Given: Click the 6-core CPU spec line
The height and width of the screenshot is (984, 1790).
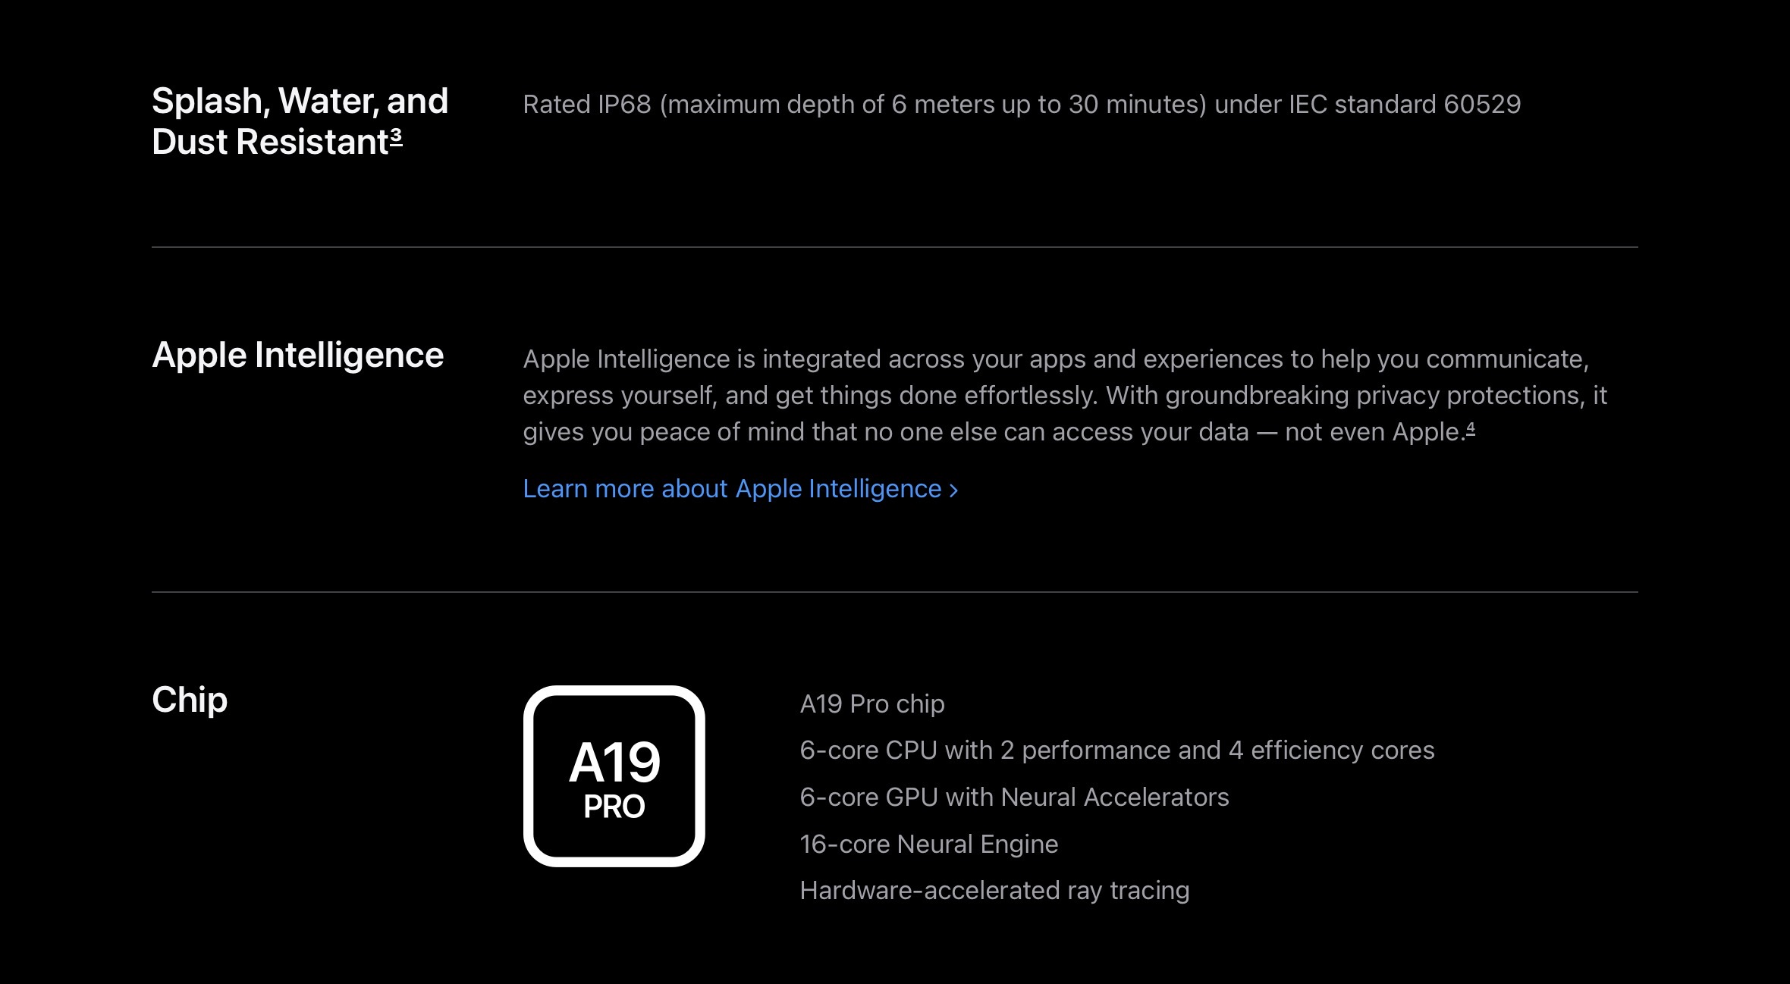Looking at the screenshot, I should click(1116, 750).
